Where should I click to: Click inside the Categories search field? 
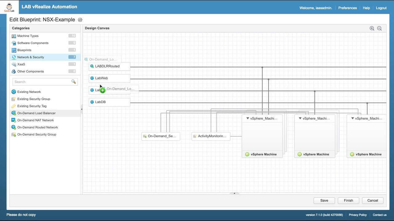click(x=43, y=82)
